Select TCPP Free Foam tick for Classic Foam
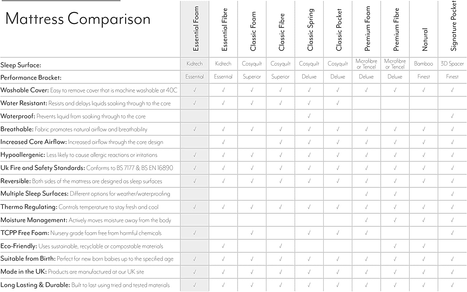Viewport: 467px width, 292px height. tap(252, 233)
